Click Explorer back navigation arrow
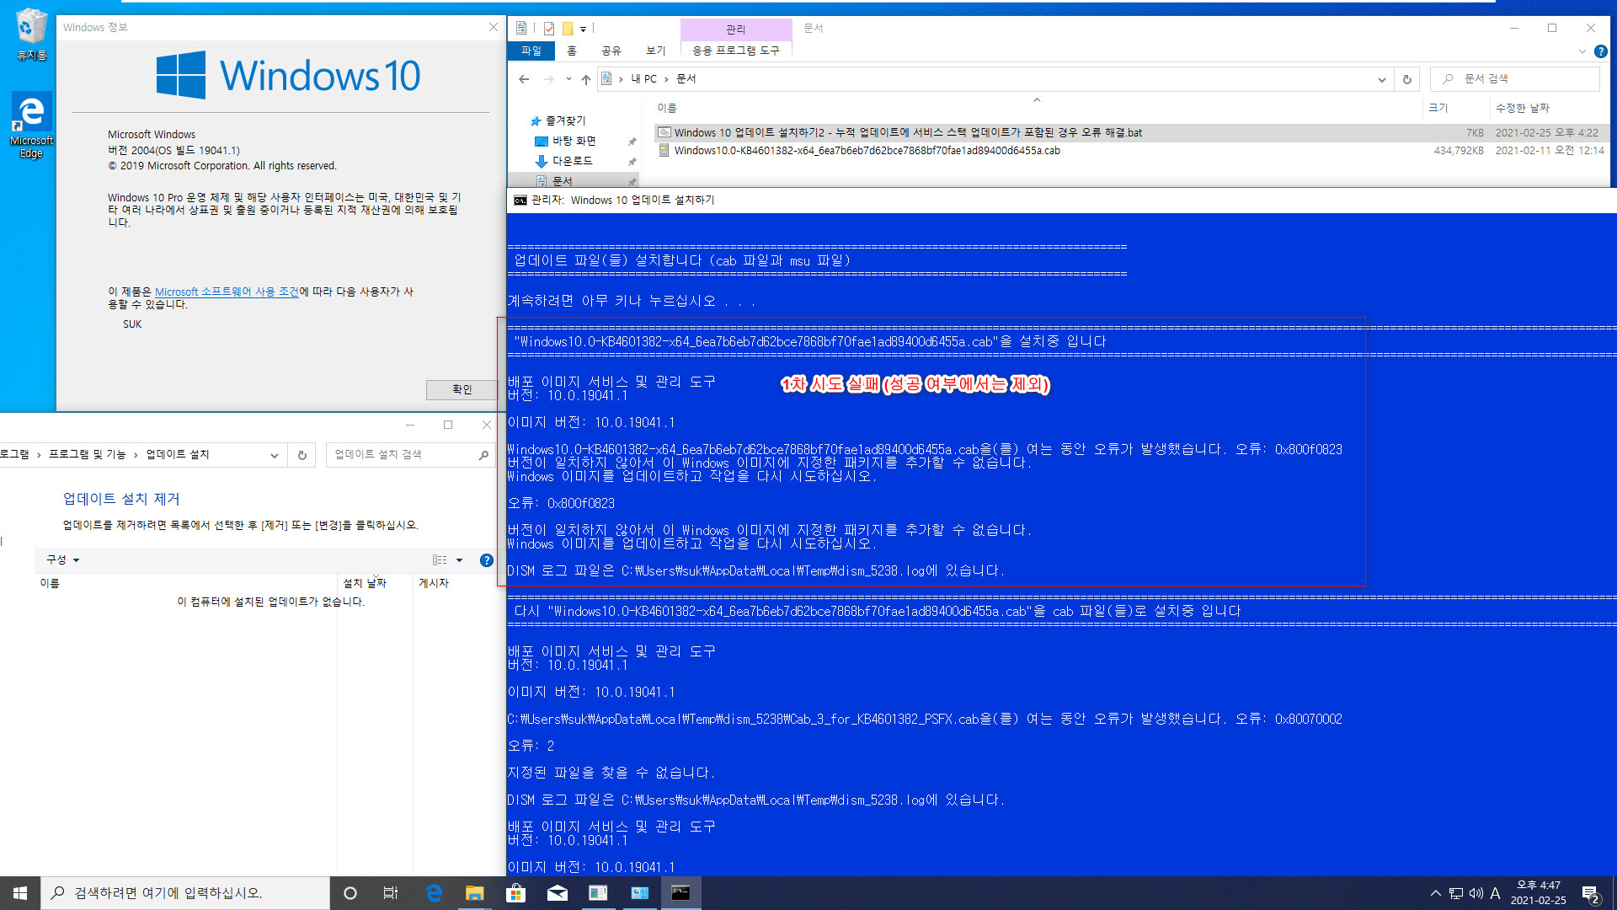Screen dimensions: 1617x910 (x=524, y=79)
